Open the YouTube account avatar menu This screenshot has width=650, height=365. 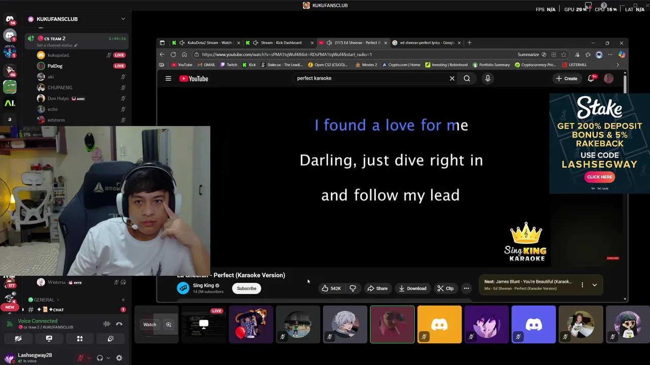(608, 79)
